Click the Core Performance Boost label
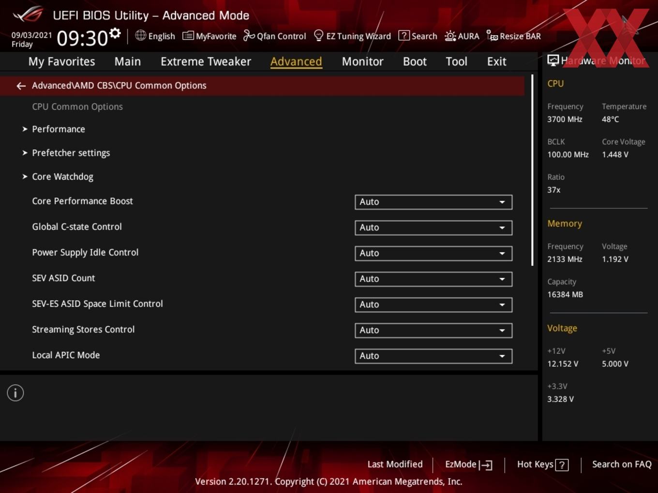 tap(82, 201)
